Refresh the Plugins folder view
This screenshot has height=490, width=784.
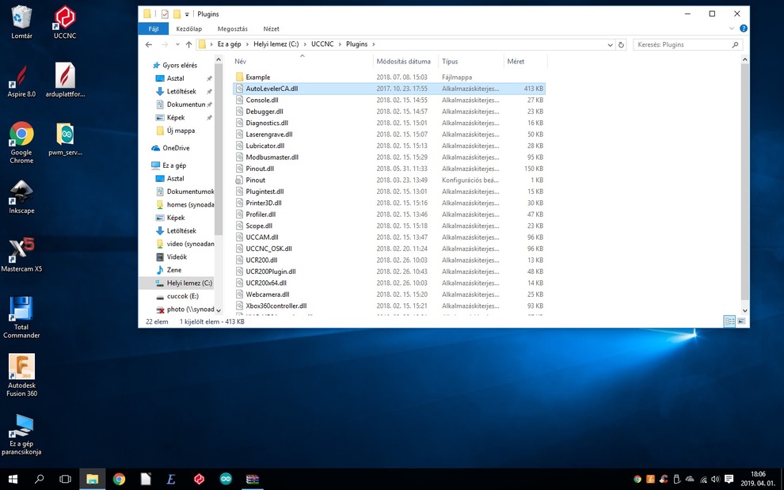621,45
